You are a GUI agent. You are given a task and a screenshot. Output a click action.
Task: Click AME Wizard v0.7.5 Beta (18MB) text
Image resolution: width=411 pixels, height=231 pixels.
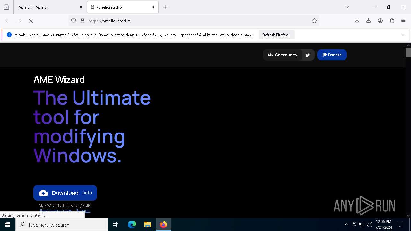[65, 205]
